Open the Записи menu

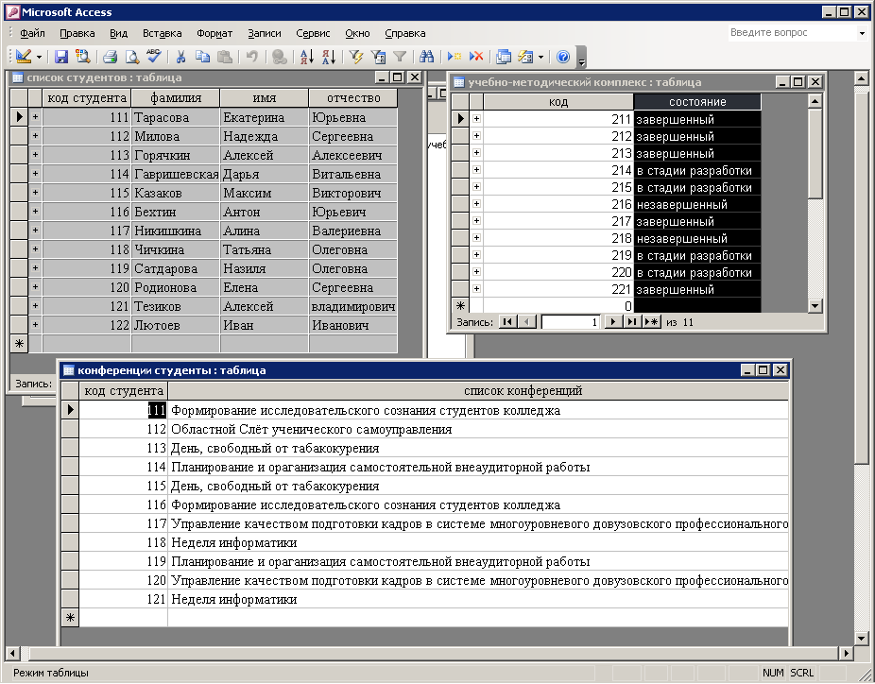265,33
